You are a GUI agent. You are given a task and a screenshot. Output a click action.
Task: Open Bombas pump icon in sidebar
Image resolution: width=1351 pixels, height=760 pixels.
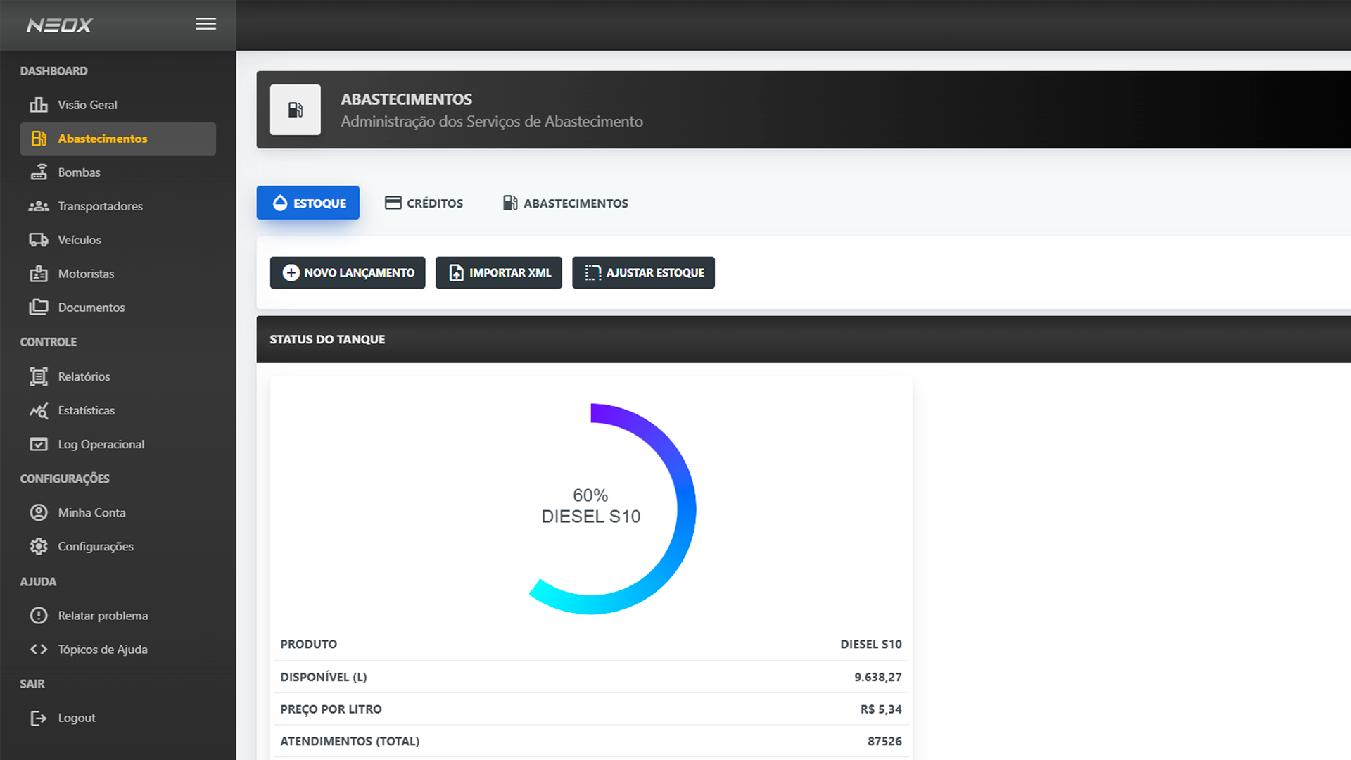point(39,172)
